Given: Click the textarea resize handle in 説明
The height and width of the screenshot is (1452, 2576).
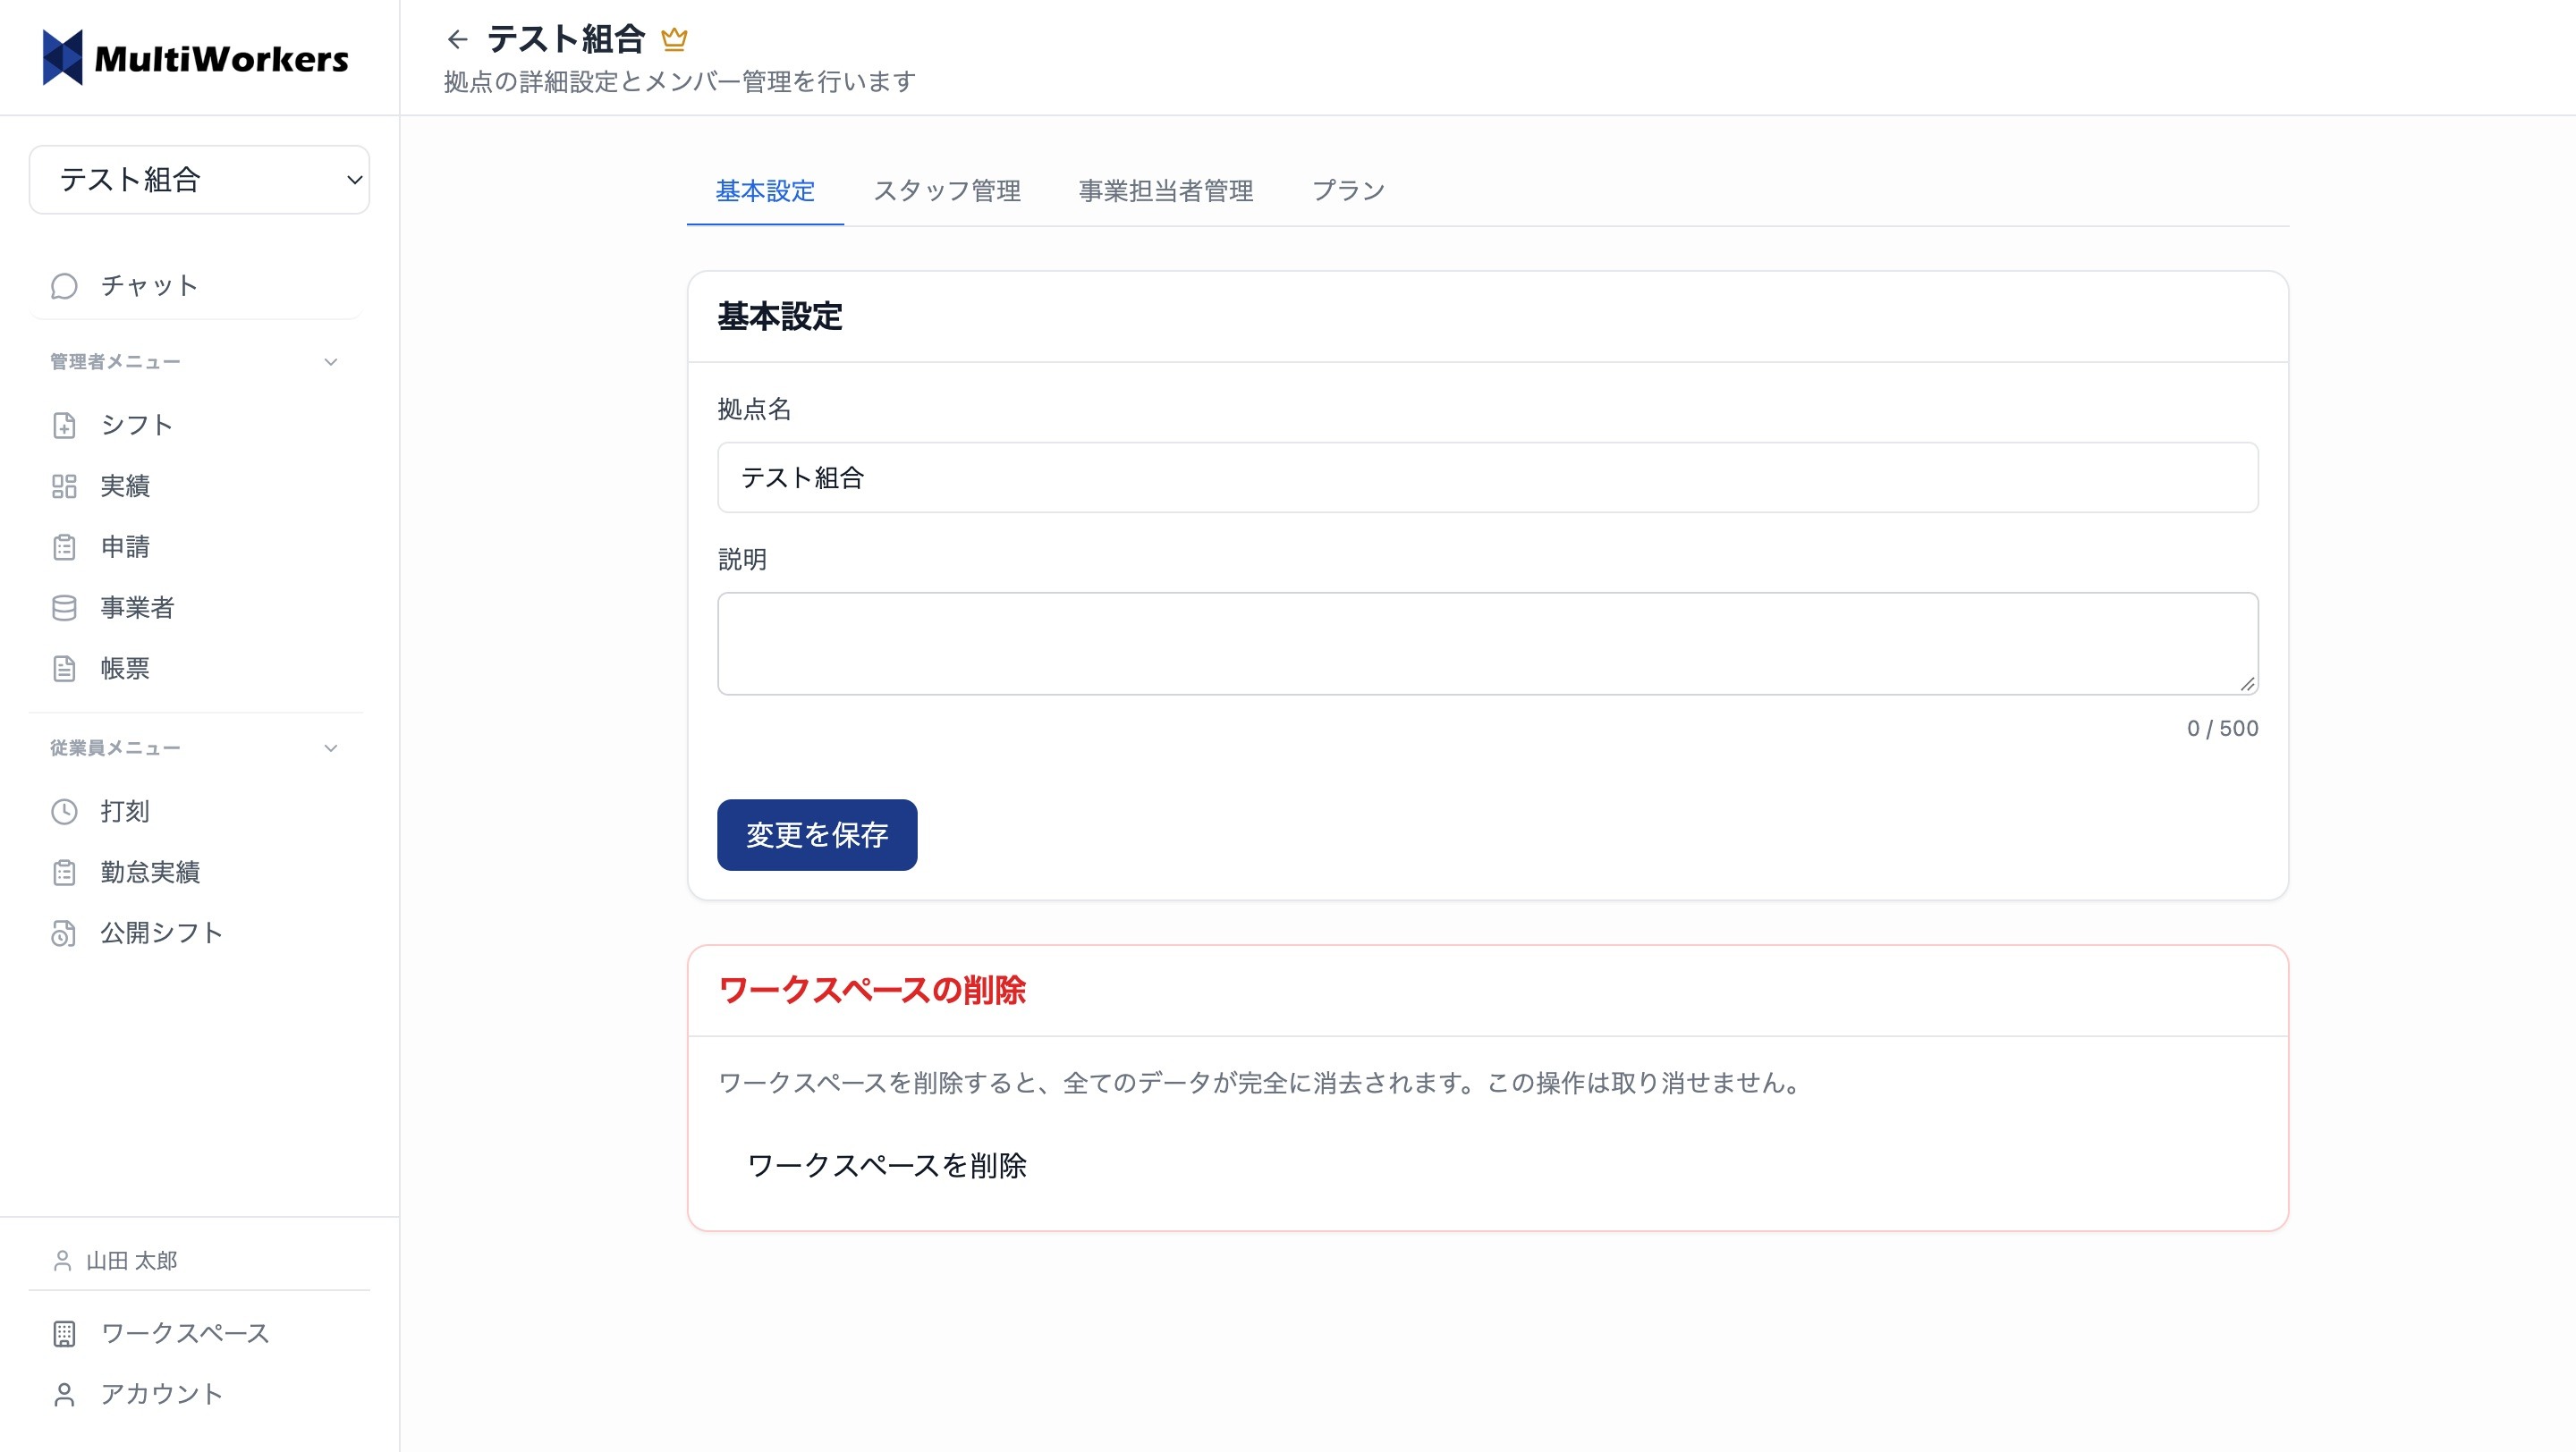Looking at the screenshot, I should click(2247, 683).
